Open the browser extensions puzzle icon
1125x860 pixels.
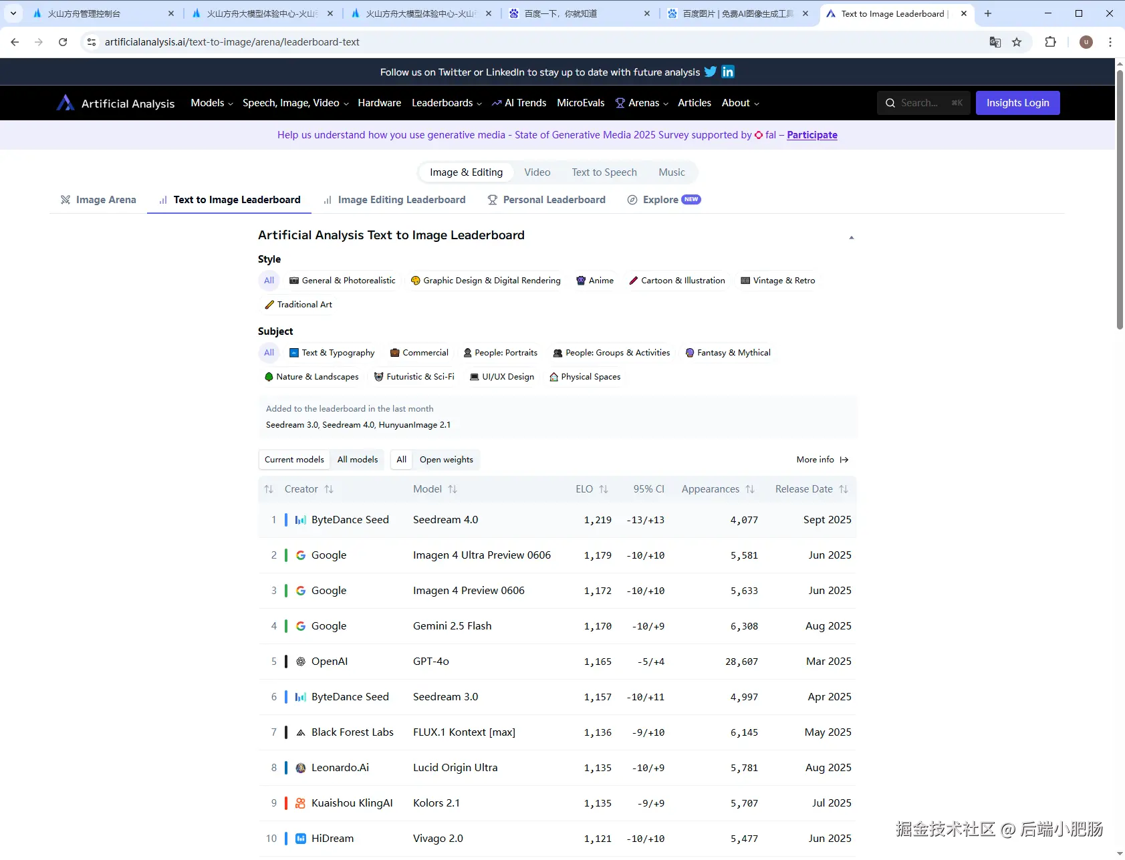[1051, 42]
